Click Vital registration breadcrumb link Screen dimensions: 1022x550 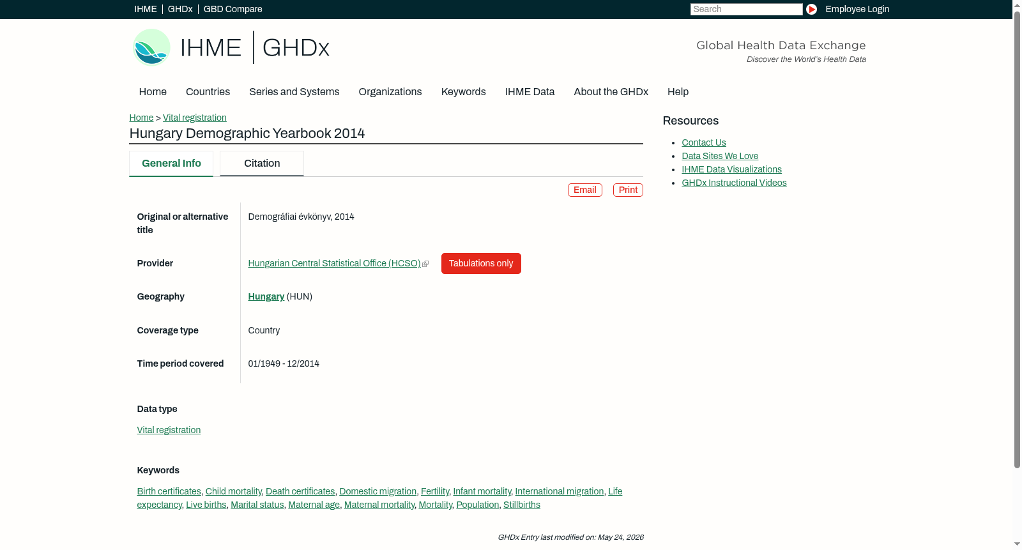click(195, 118)
